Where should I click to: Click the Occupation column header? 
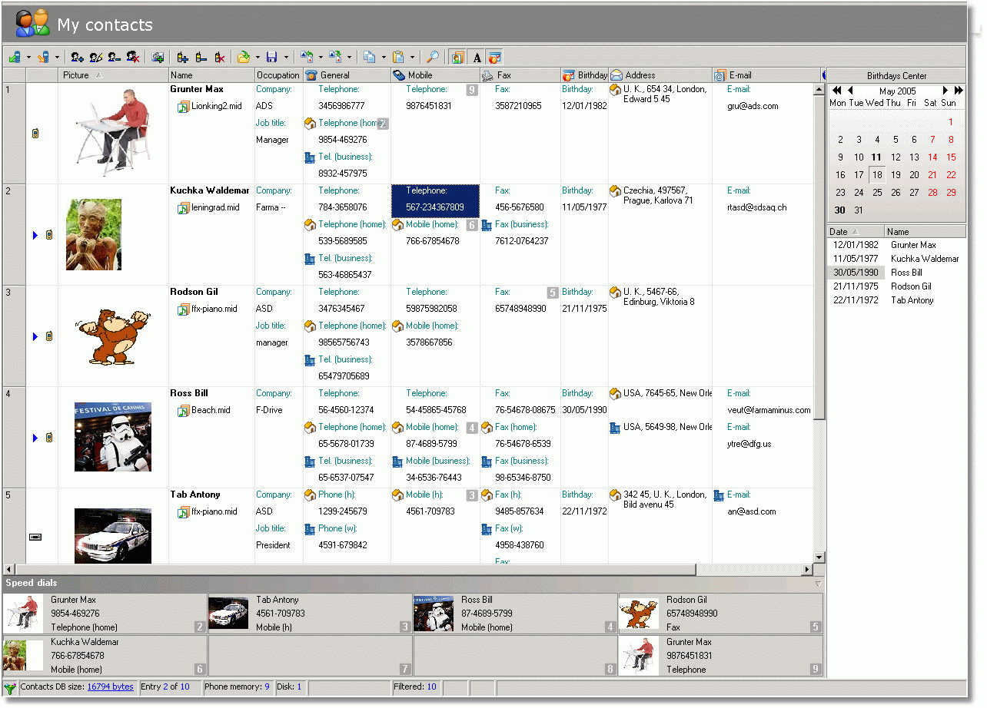tap(278, 75)
